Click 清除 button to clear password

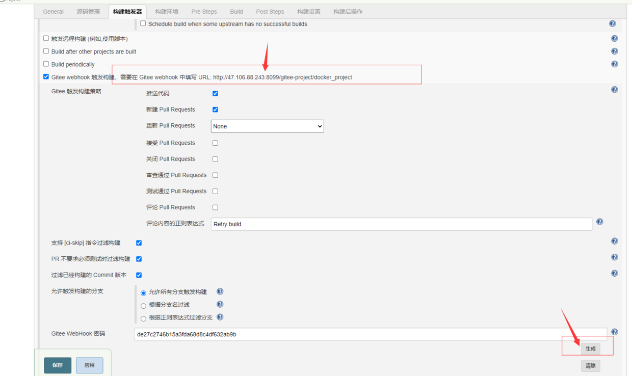591,366
